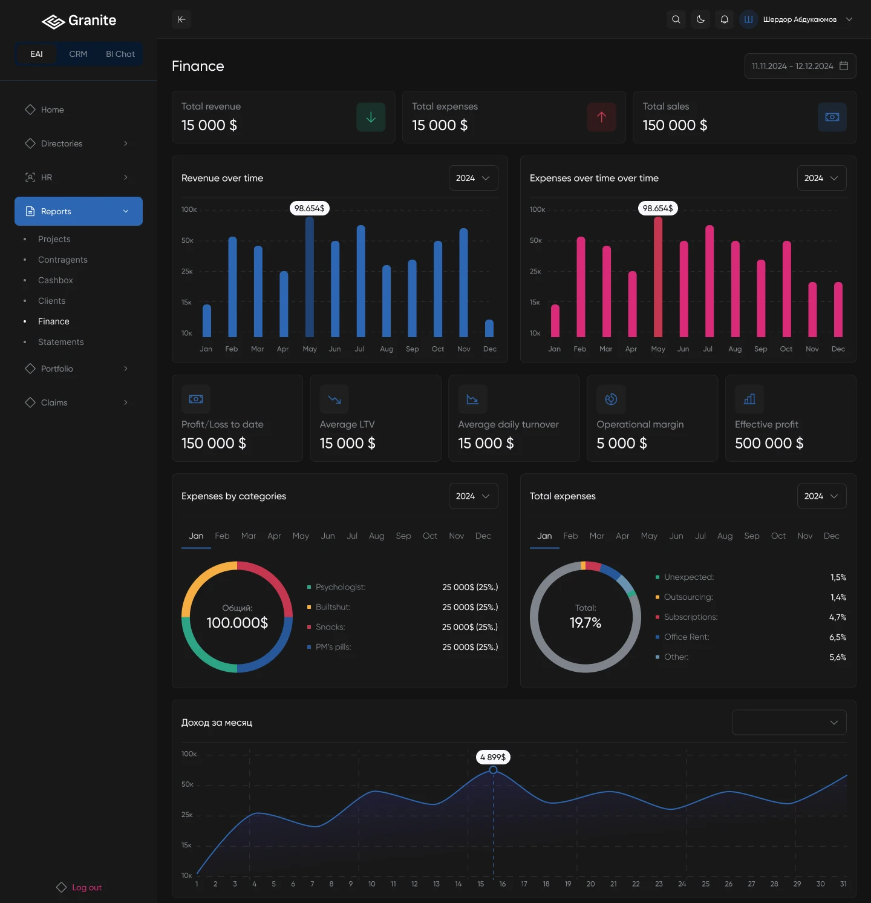
Task: Select the Feb tab in Expenses by categories
Action: pos(222,536)
